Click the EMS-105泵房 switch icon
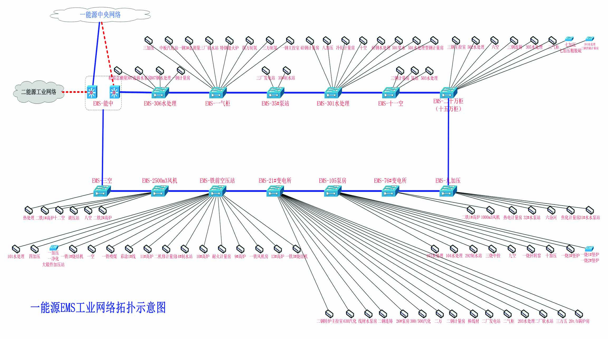The height and width of the screenshot is (339, 608). pos(333,191)
